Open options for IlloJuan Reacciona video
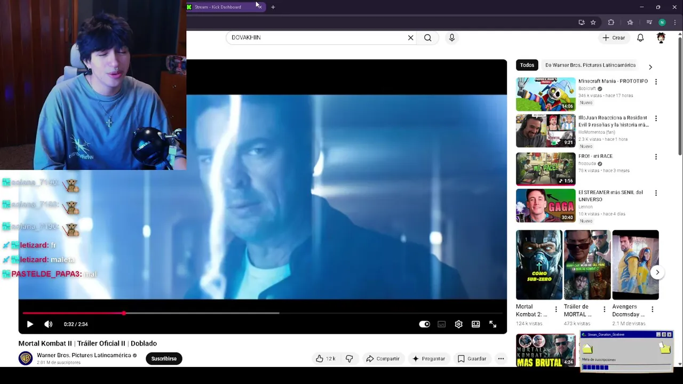Viewport: 683px width, 384px height. [656, 118]
